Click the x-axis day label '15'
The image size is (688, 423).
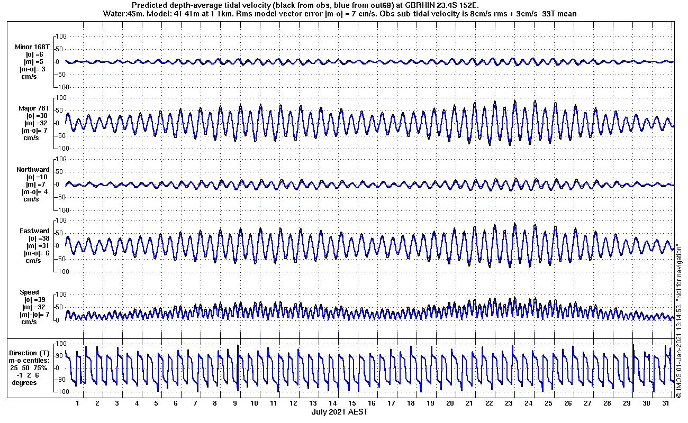pos(352,403)
